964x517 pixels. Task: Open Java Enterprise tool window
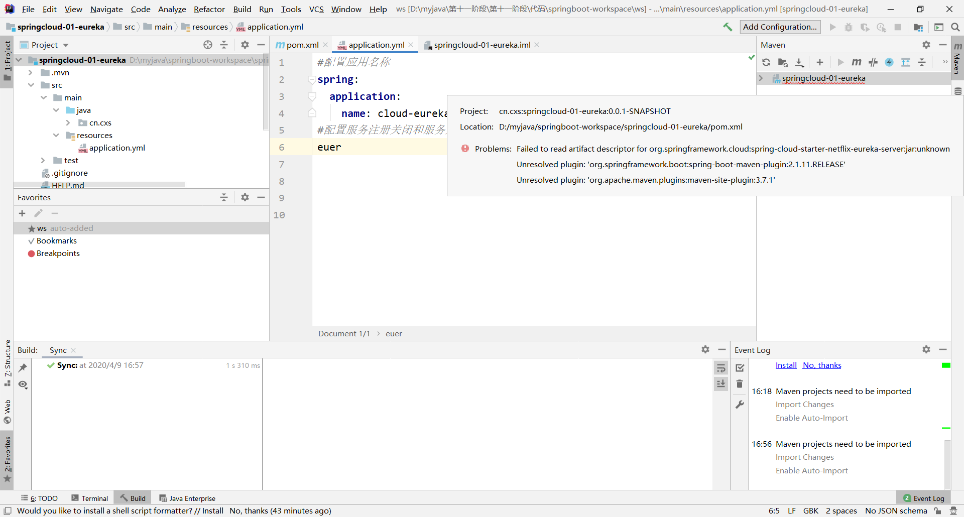(x=187, y=498)
